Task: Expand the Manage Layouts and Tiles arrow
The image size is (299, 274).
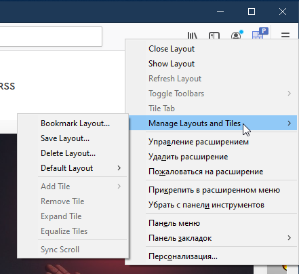Action: click(290, 123)
